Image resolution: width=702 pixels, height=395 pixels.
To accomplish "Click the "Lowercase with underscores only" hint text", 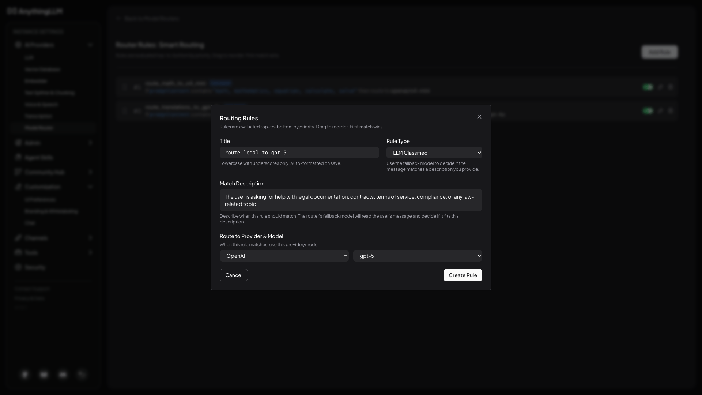I will (280, 163).
